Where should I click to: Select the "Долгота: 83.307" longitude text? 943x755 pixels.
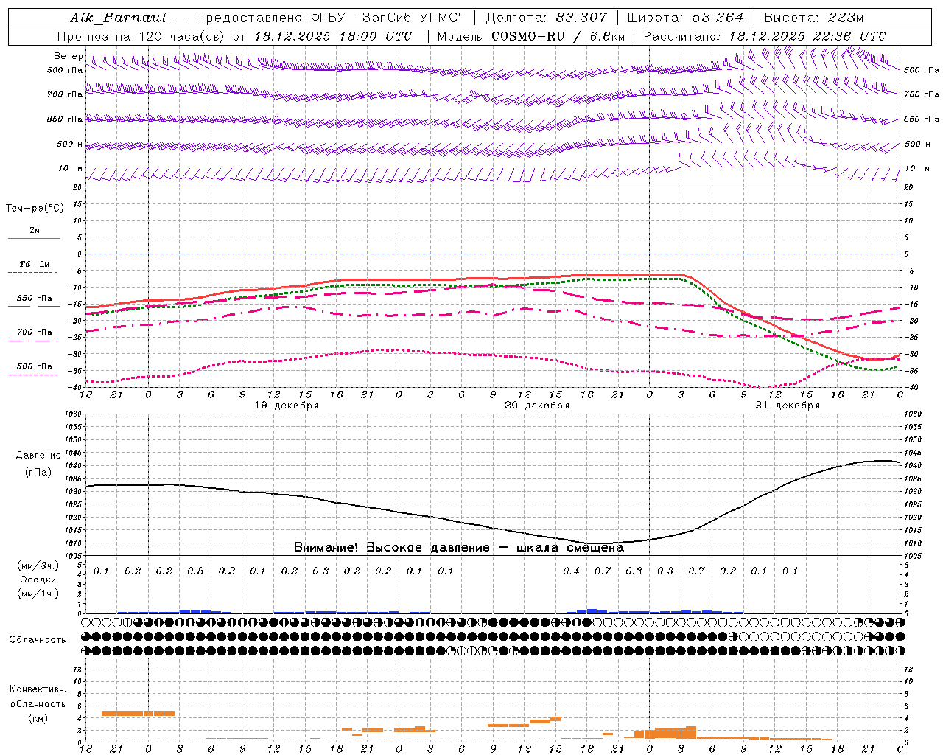pyautogui.click(x=546, y=18)
